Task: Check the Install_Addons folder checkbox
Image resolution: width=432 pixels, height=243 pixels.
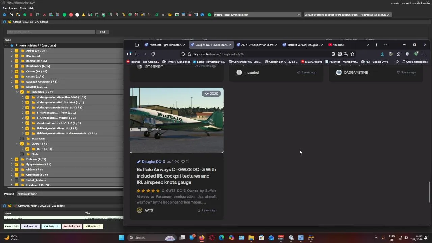Action: 16,180
